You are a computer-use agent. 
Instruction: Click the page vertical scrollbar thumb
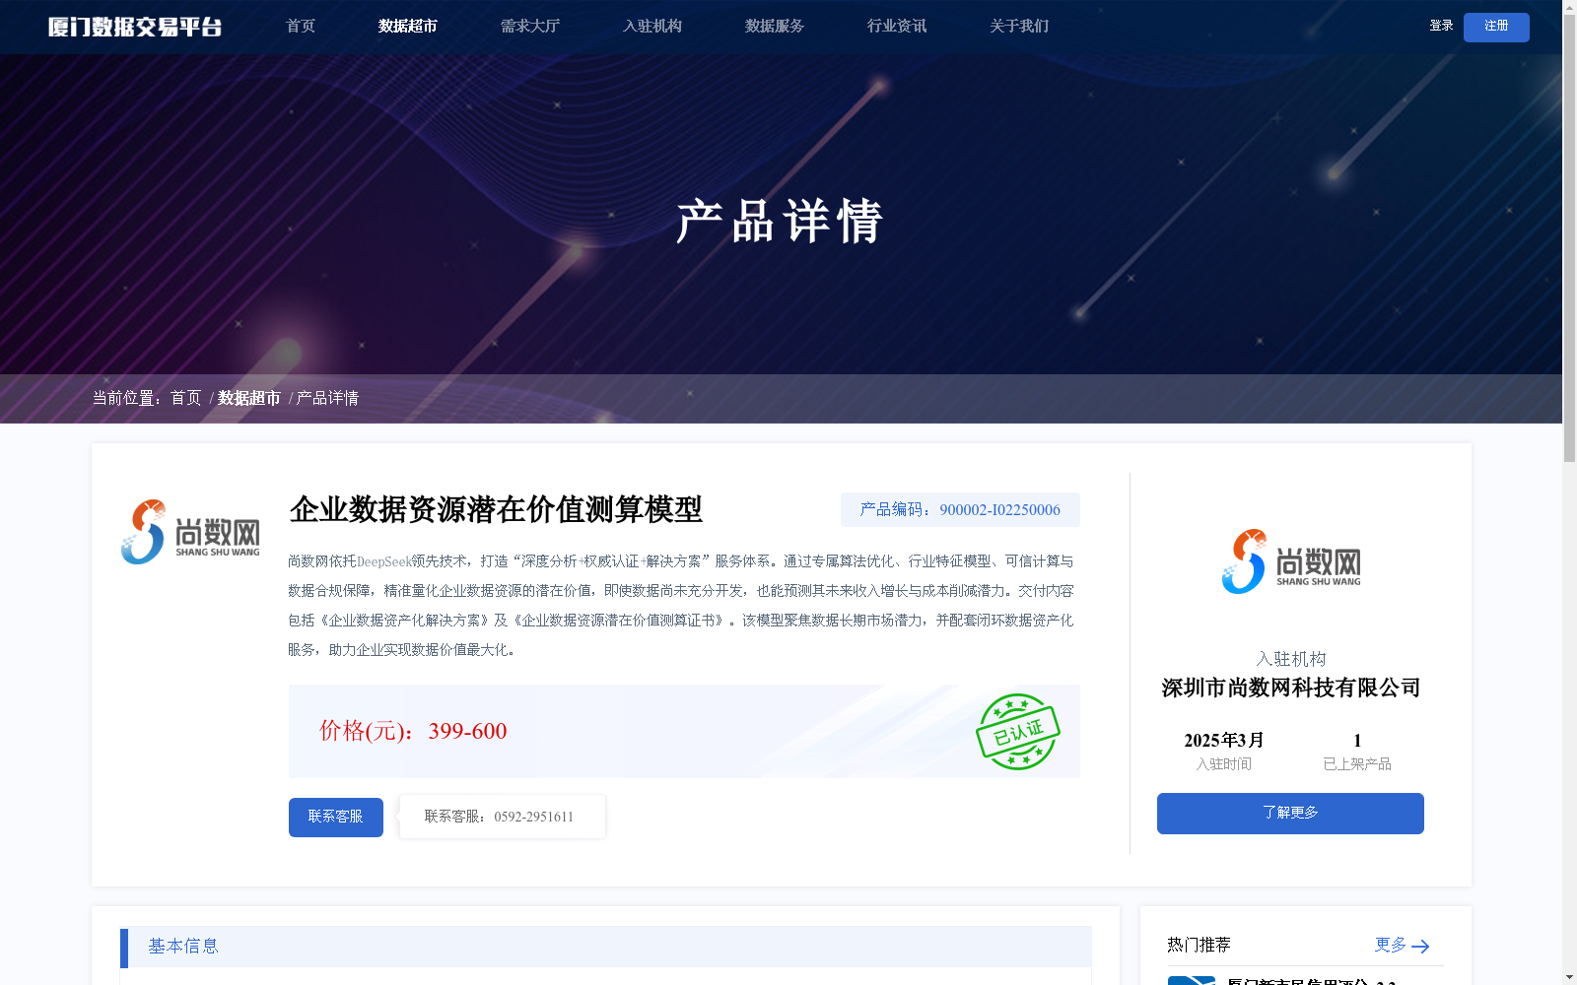click(x=1569, y=238)
